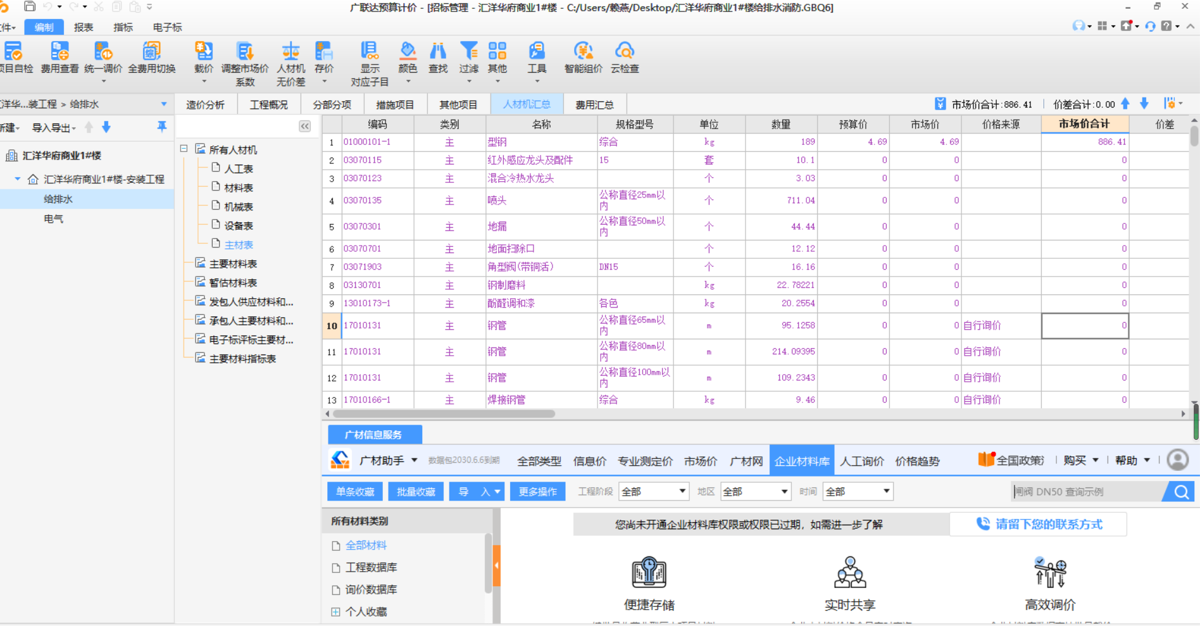The image size is (1200, 626).
Task: Click 调整市场价系数 toolbar icon
Action: [x=245, y=51]
